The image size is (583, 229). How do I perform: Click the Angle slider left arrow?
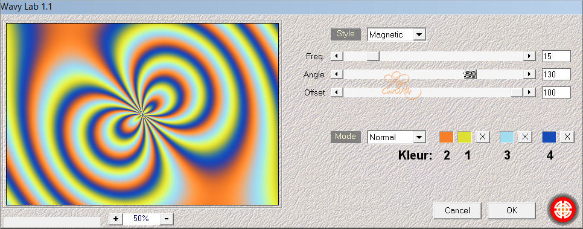click(x=337, y=74)
